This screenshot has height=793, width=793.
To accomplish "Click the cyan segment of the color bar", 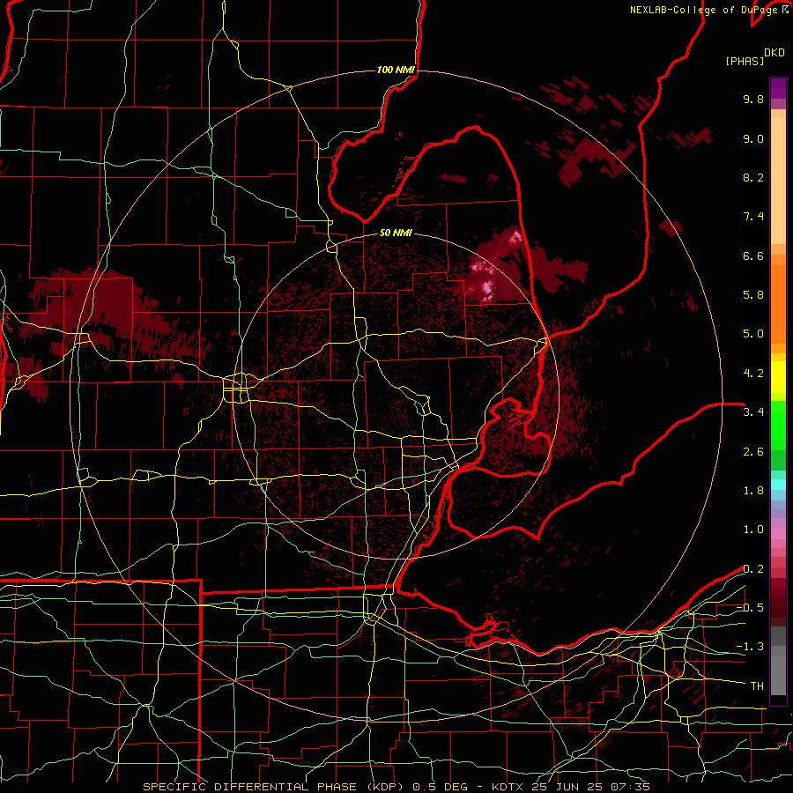I will point(778,485).
